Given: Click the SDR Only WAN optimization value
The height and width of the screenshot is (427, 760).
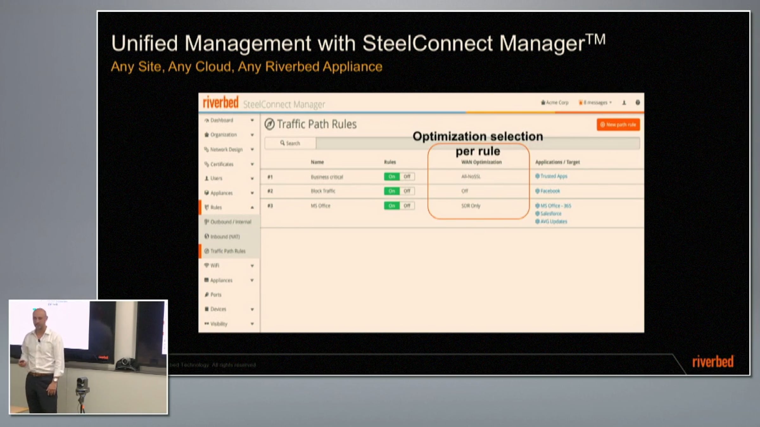Looking at the screenshot, I should tap(471, 206).
